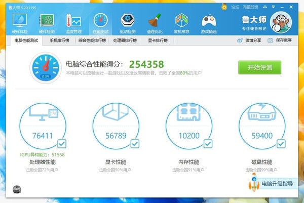
Task: Open the title bar dropdown menu arrow
Action: [x=274, y=7]
